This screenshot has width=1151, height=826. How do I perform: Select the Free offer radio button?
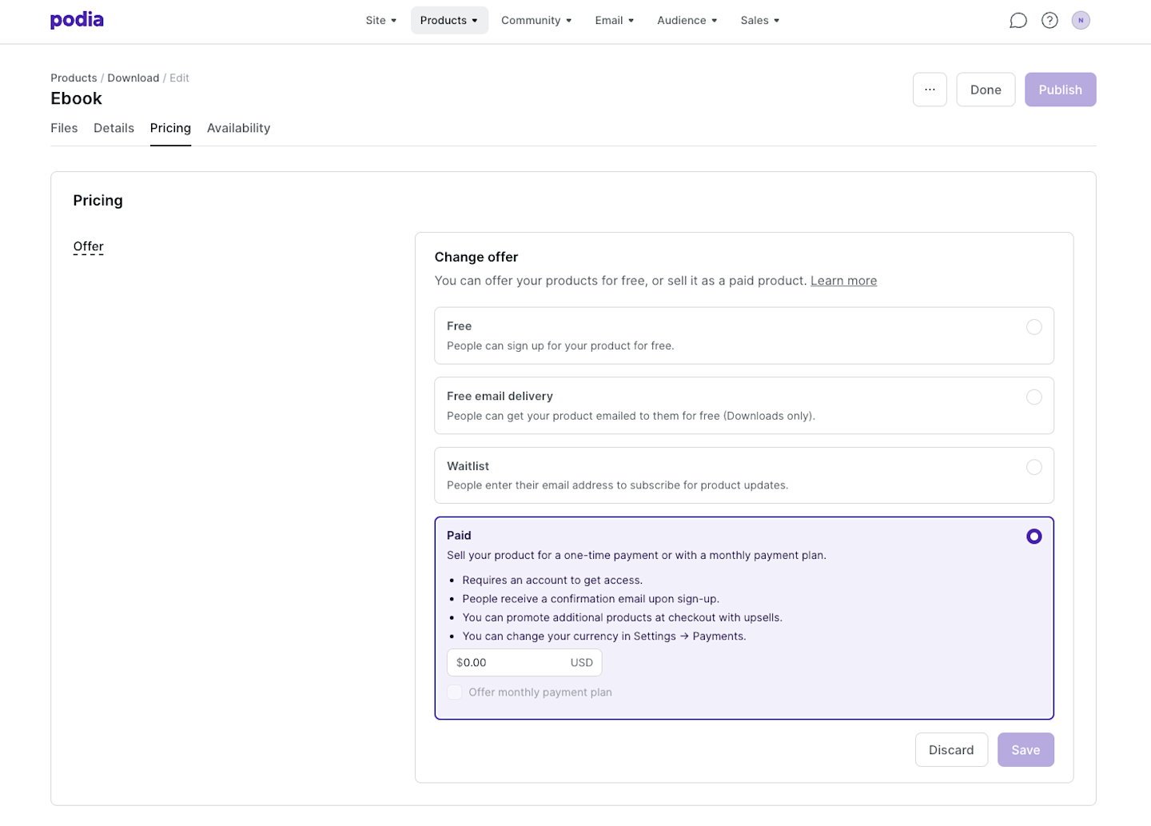pyautogui.click(x=1034, y=327)
